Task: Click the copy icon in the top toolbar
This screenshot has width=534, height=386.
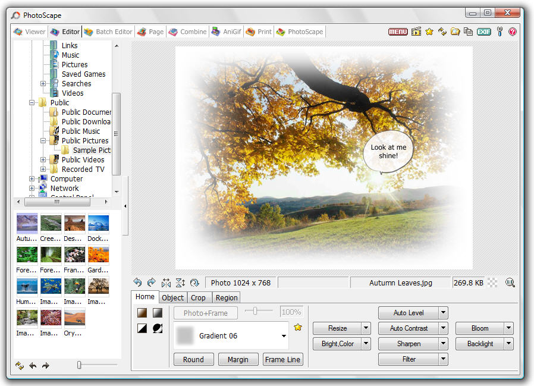Action: [x=467, y=31]
